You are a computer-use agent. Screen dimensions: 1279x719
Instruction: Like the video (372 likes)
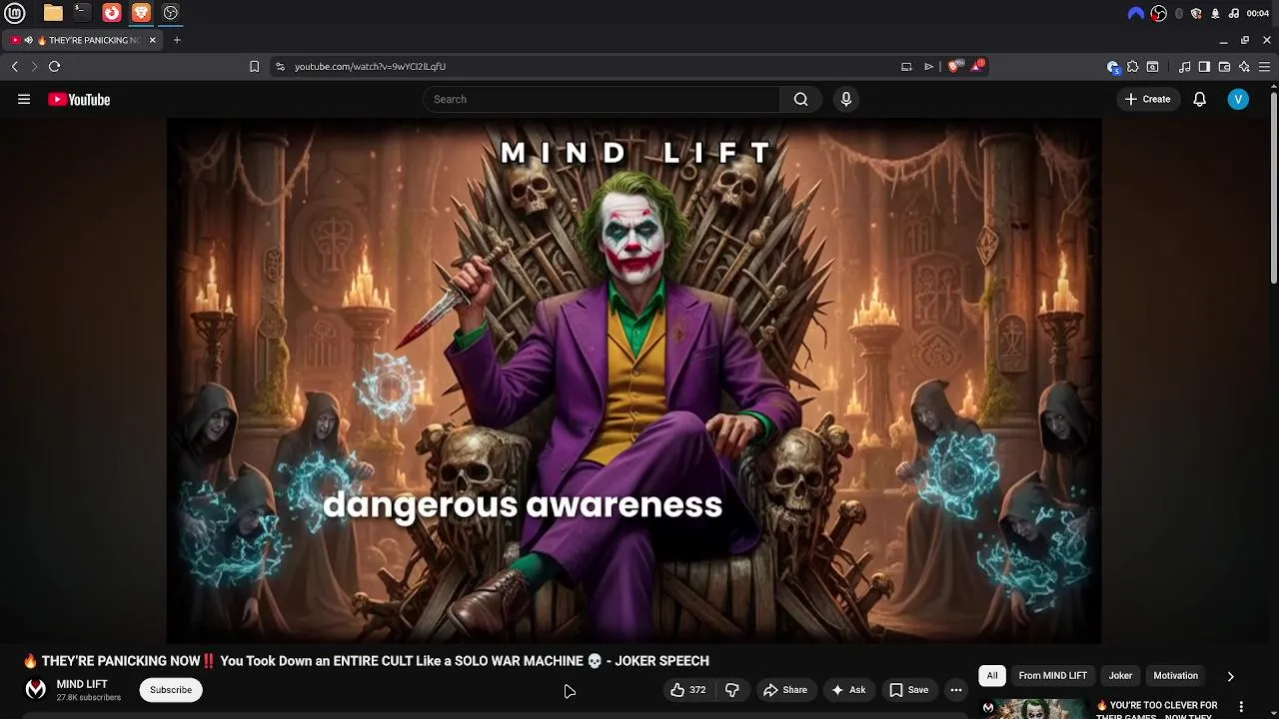pyautogui.click(x=687, y=690)
